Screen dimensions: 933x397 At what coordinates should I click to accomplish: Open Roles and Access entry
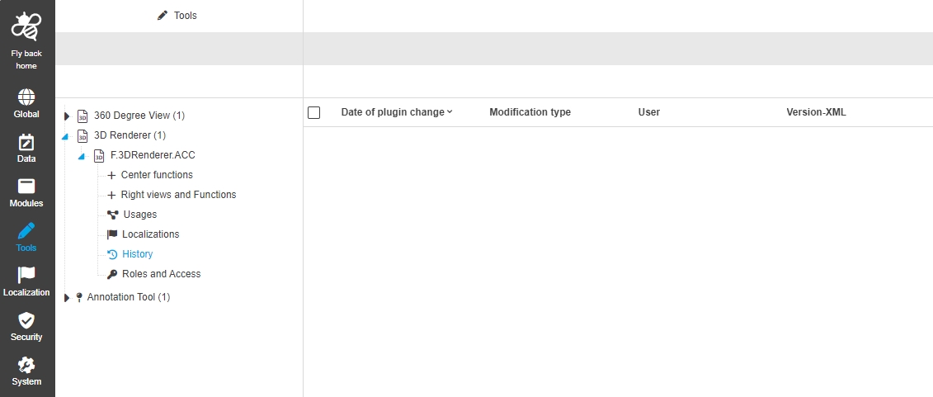161,274
